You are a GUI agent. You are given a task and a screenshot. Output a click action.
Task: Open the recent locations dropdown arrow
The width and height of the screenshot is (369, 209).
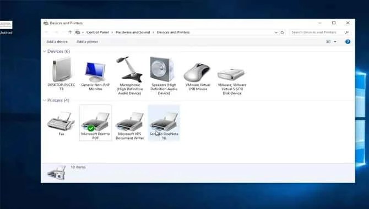[63, 32]
